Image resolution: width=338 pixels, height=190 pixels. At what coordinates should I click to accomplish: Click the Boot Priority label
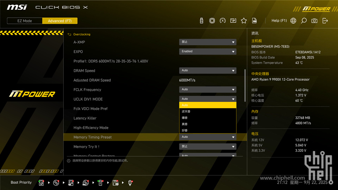(x=21, y=182)
